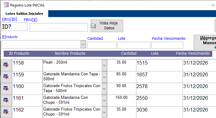Screen dimensions: 216x118
Task: Delete the row for product 1160
Action: 6,89
